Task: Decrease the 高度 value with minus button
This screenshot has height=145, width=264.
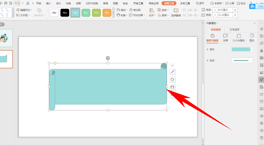Action: (x=215, y=10)
